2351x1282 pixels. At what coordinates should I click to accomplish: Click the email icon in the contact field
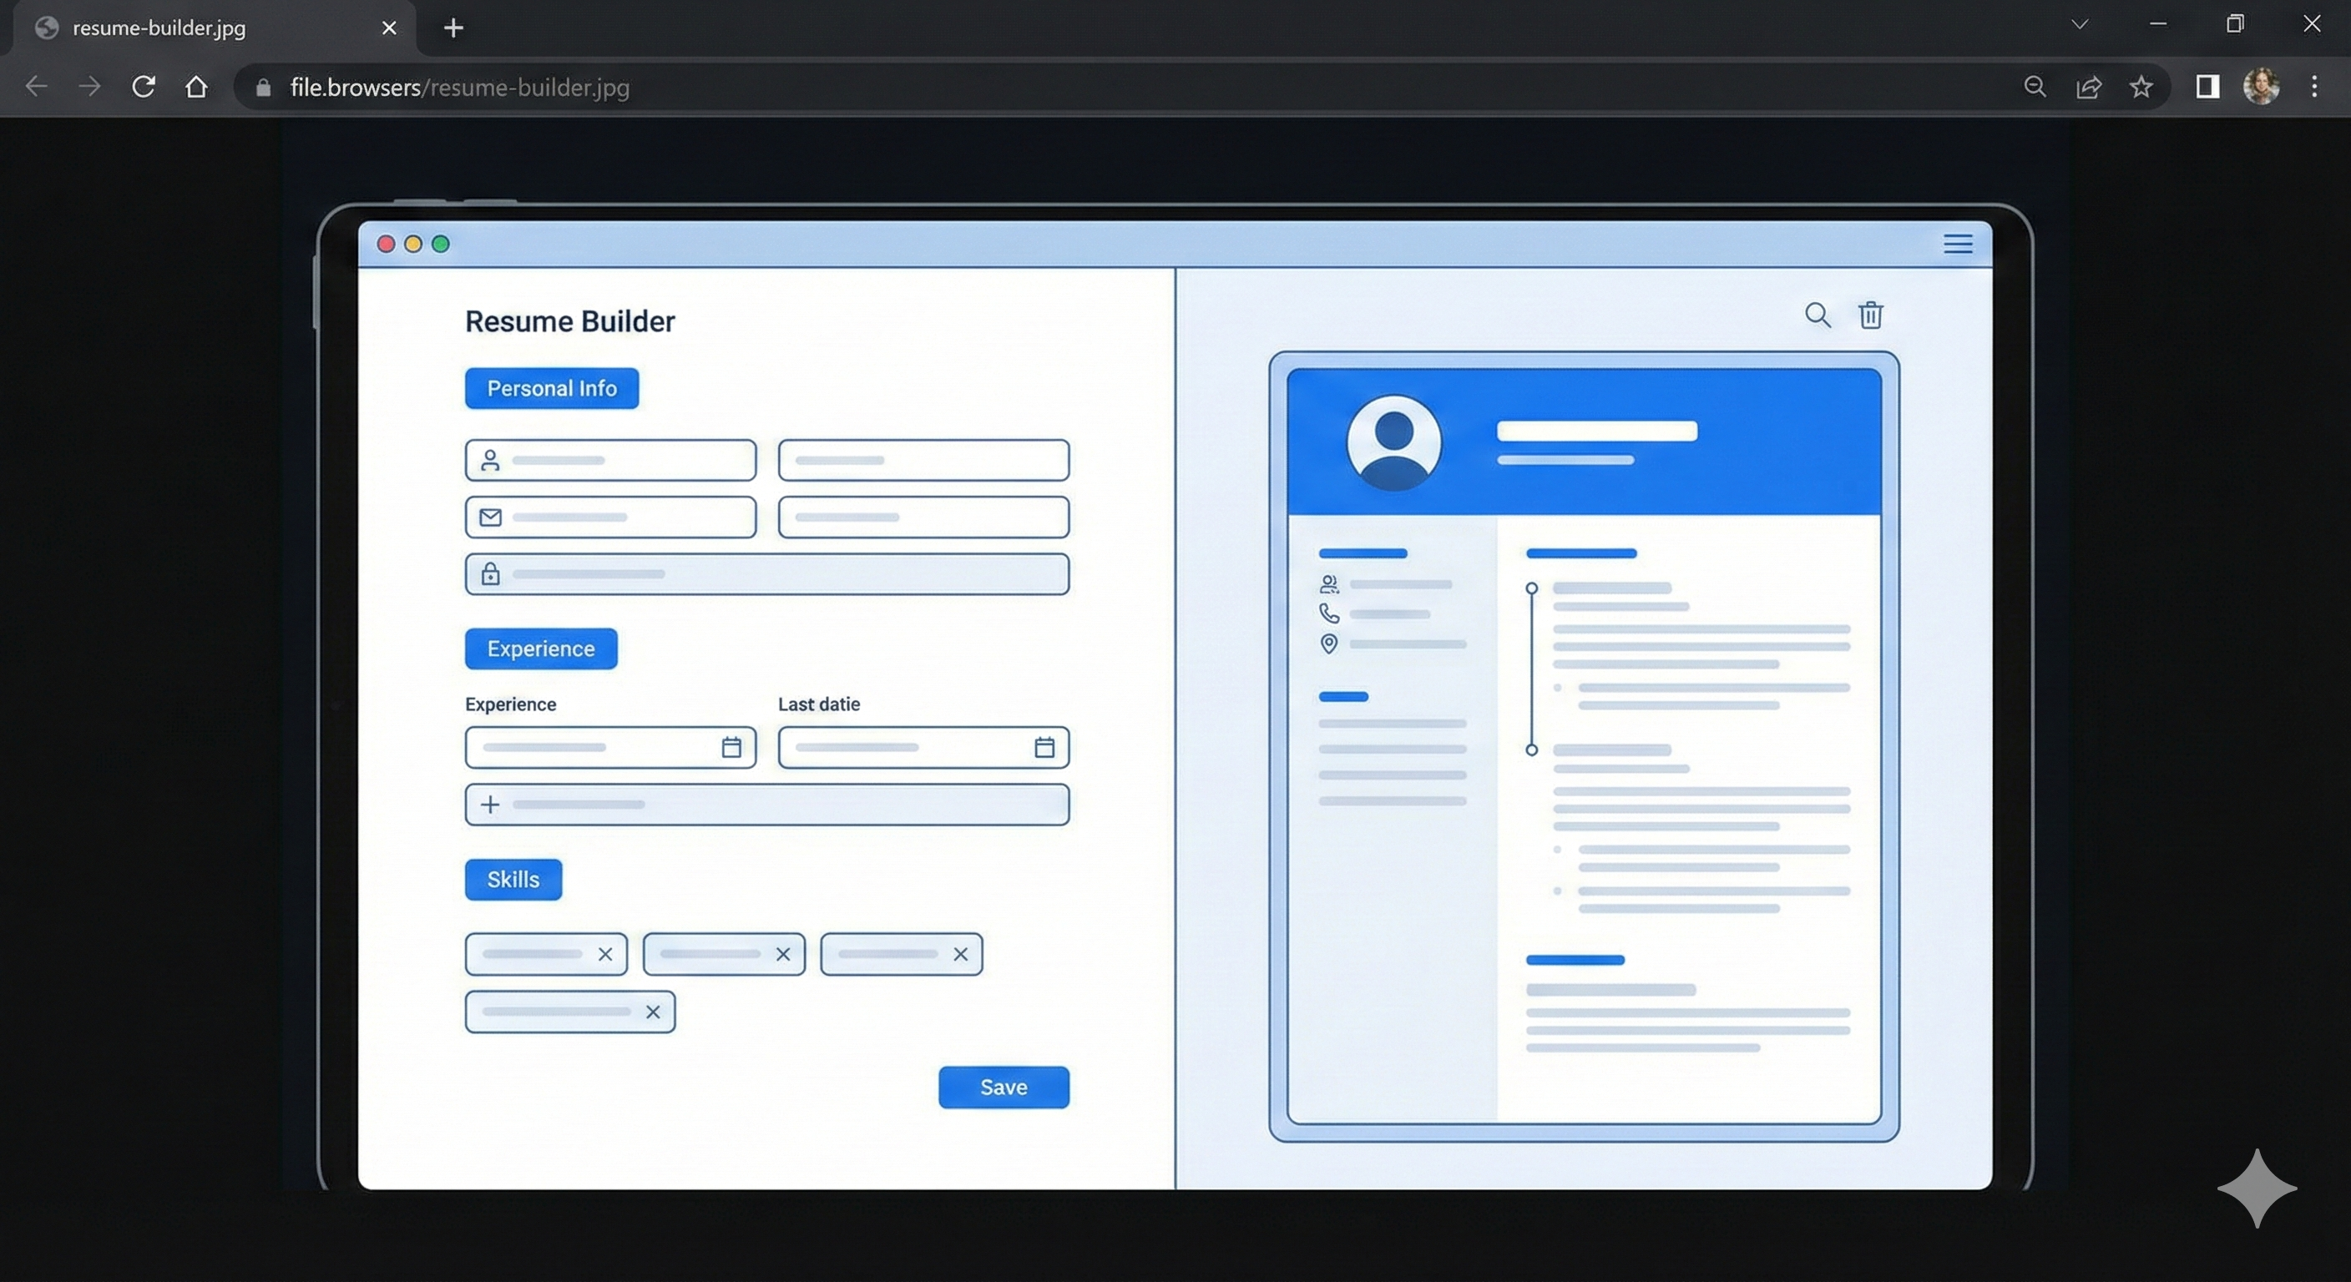coord(490,517)
